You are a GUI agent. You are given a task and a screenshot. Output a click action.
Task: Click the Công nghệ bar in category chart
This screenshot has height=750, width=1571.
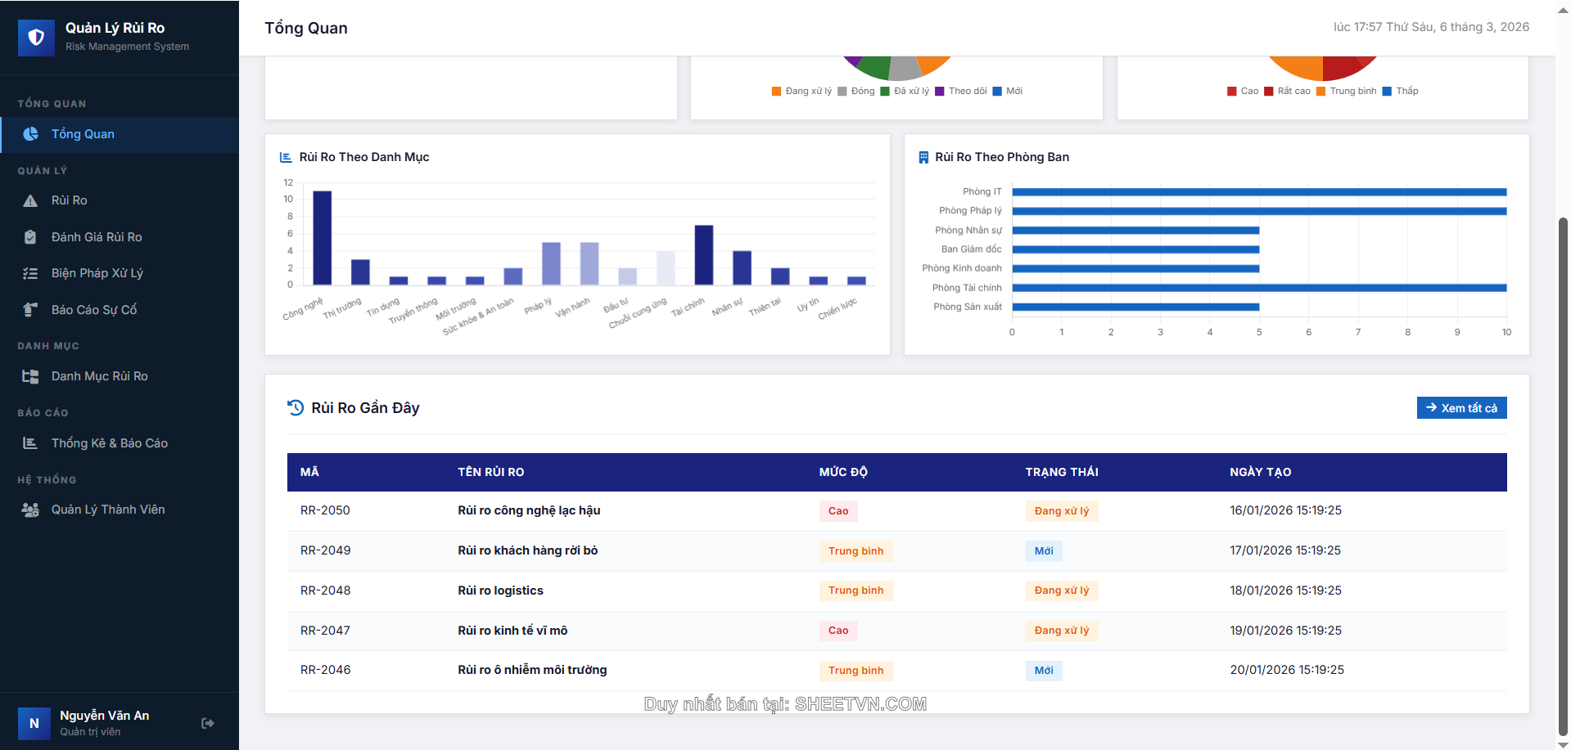(x=323, y=237)
